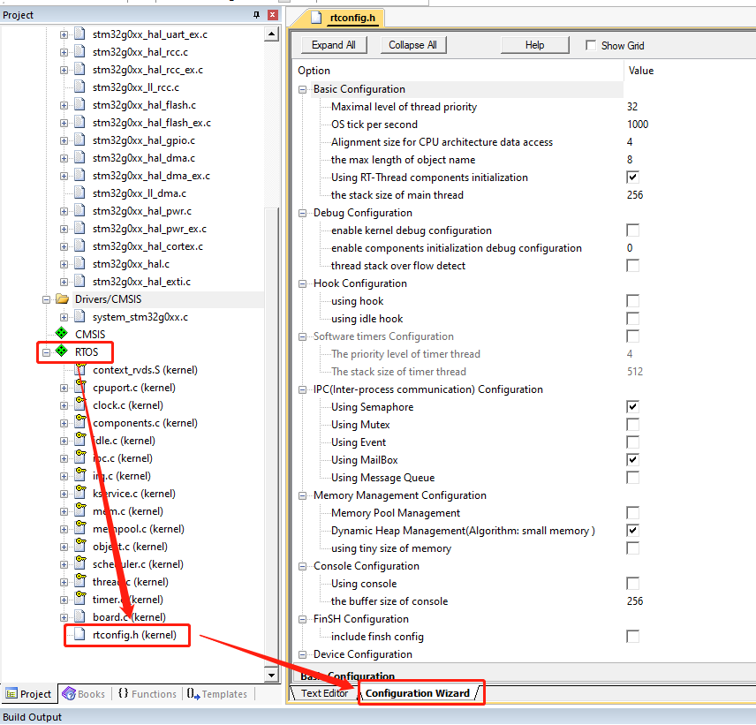Uncheck Using RT-Thread components initialization

[633, 177]
